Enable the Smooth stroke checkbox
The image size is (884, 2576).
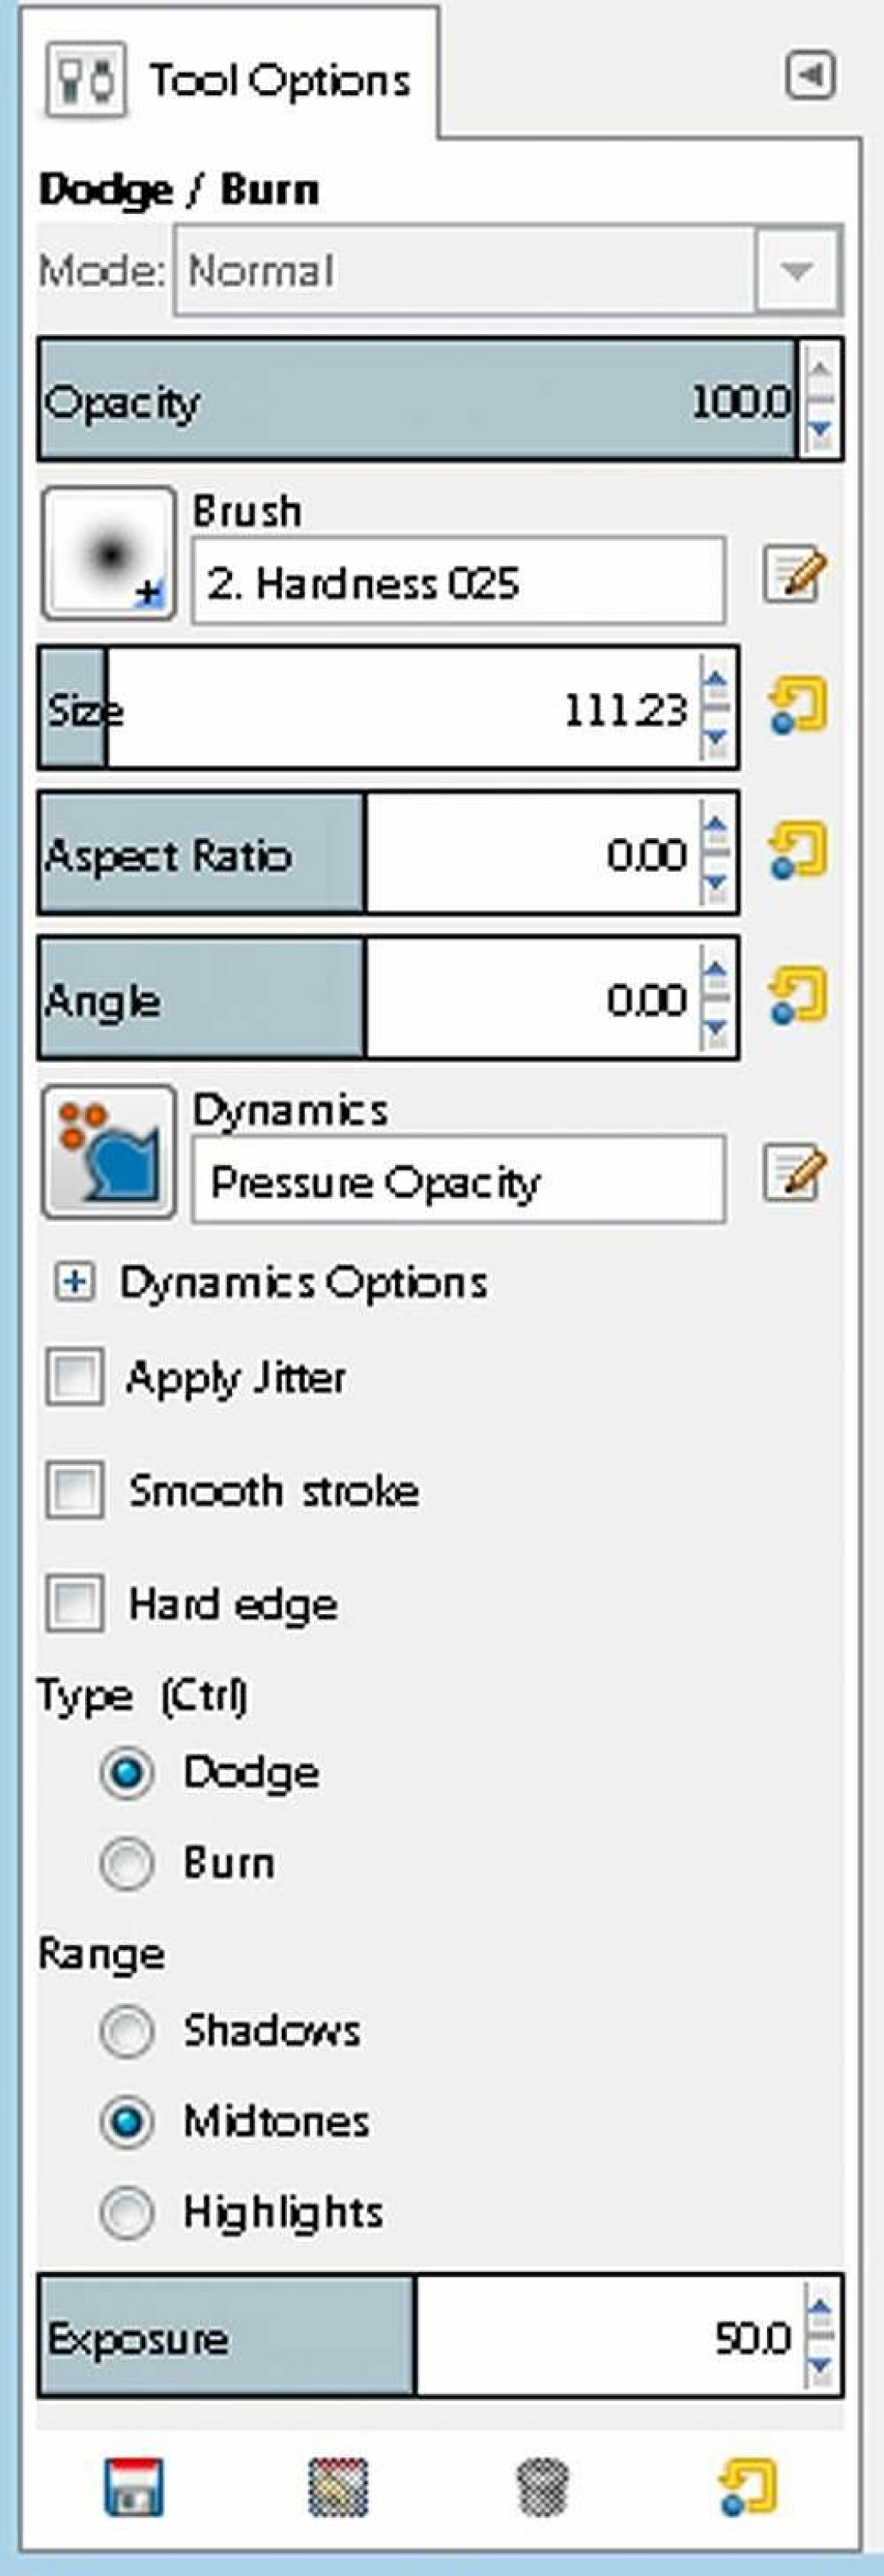[x=74, y=1490]
